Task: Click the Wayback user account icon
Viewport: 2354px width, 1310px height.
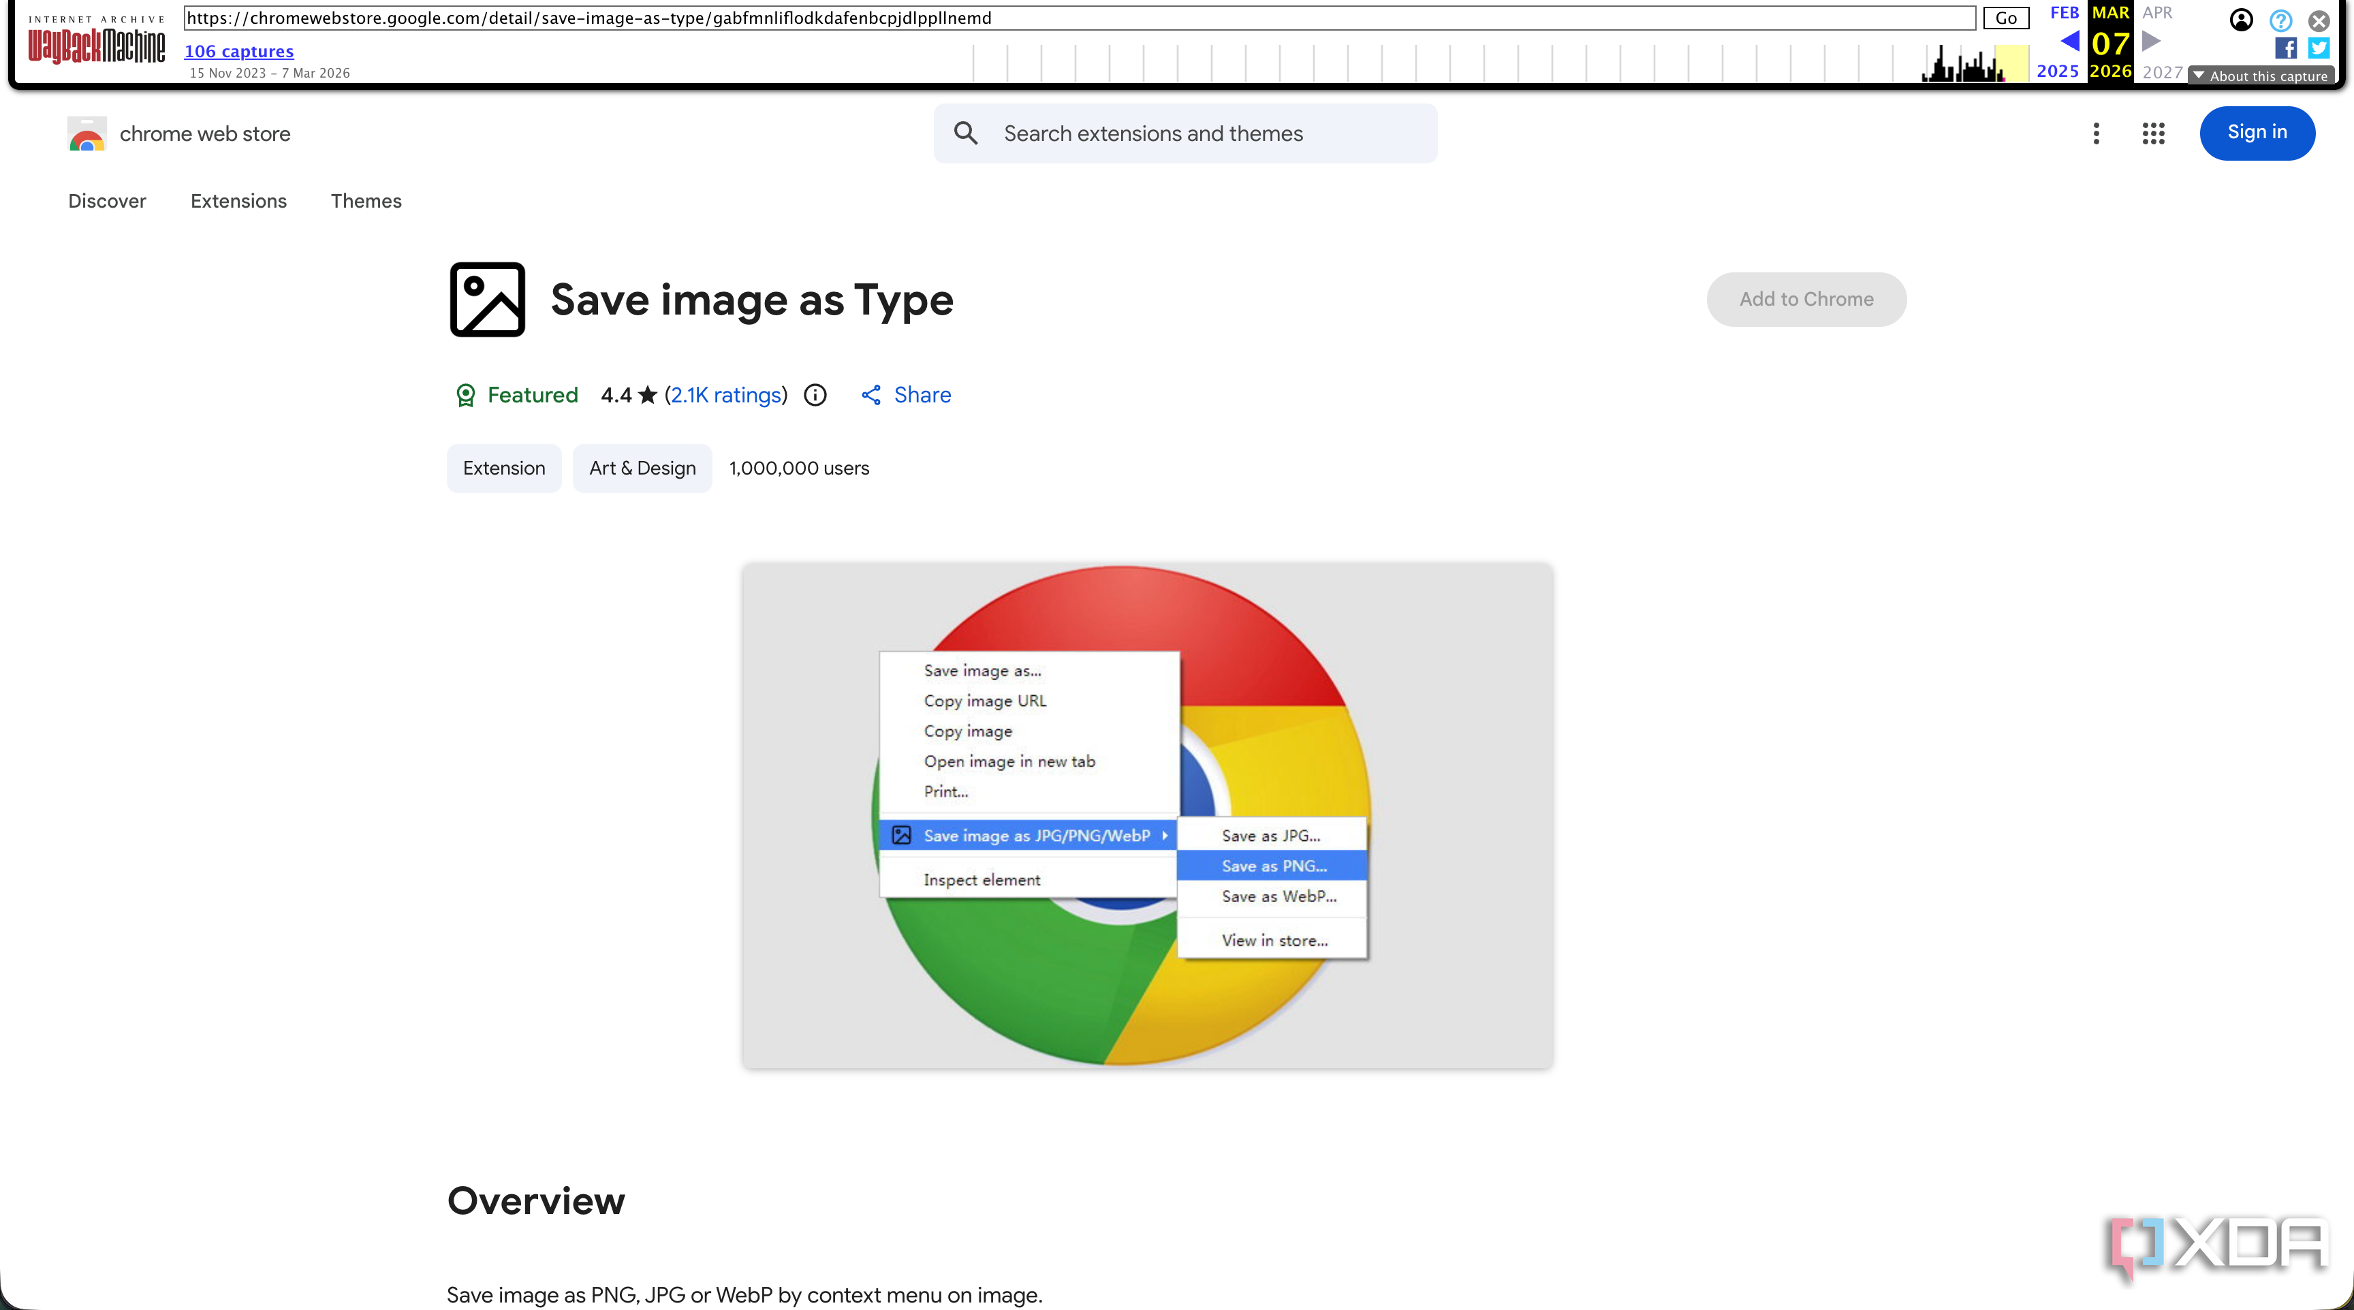Action: point(2241,19)
